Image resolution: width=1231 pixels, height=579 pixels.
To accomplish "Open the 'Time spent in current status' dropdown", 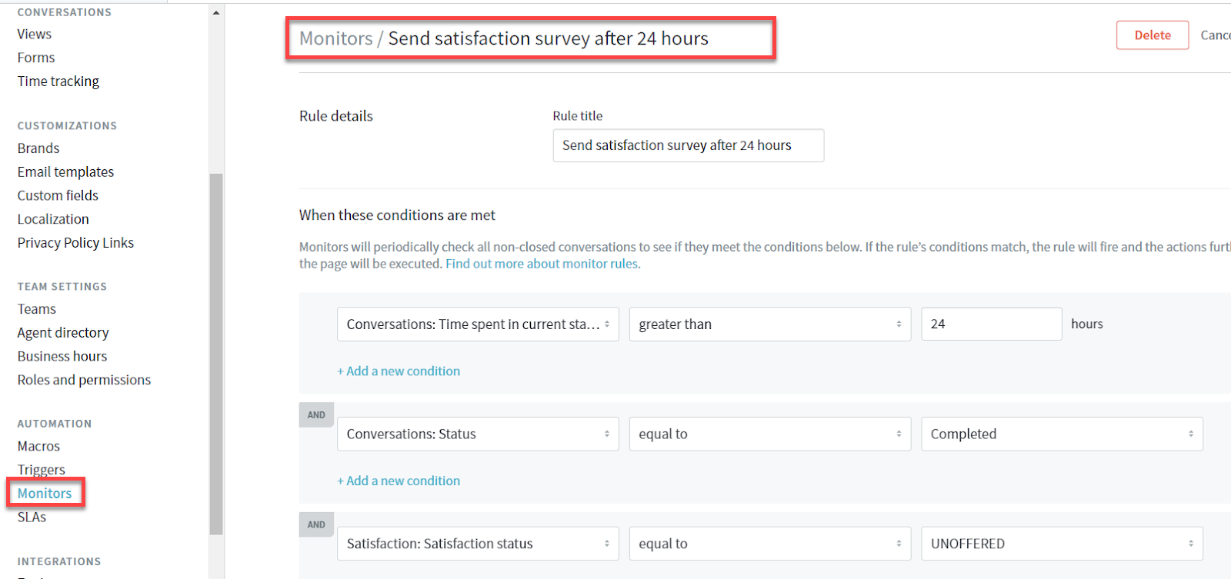I will [x=477, y=324].
